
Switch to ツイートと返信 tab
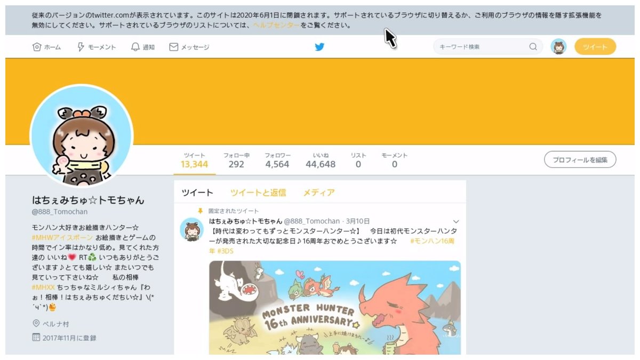[258, 193]
